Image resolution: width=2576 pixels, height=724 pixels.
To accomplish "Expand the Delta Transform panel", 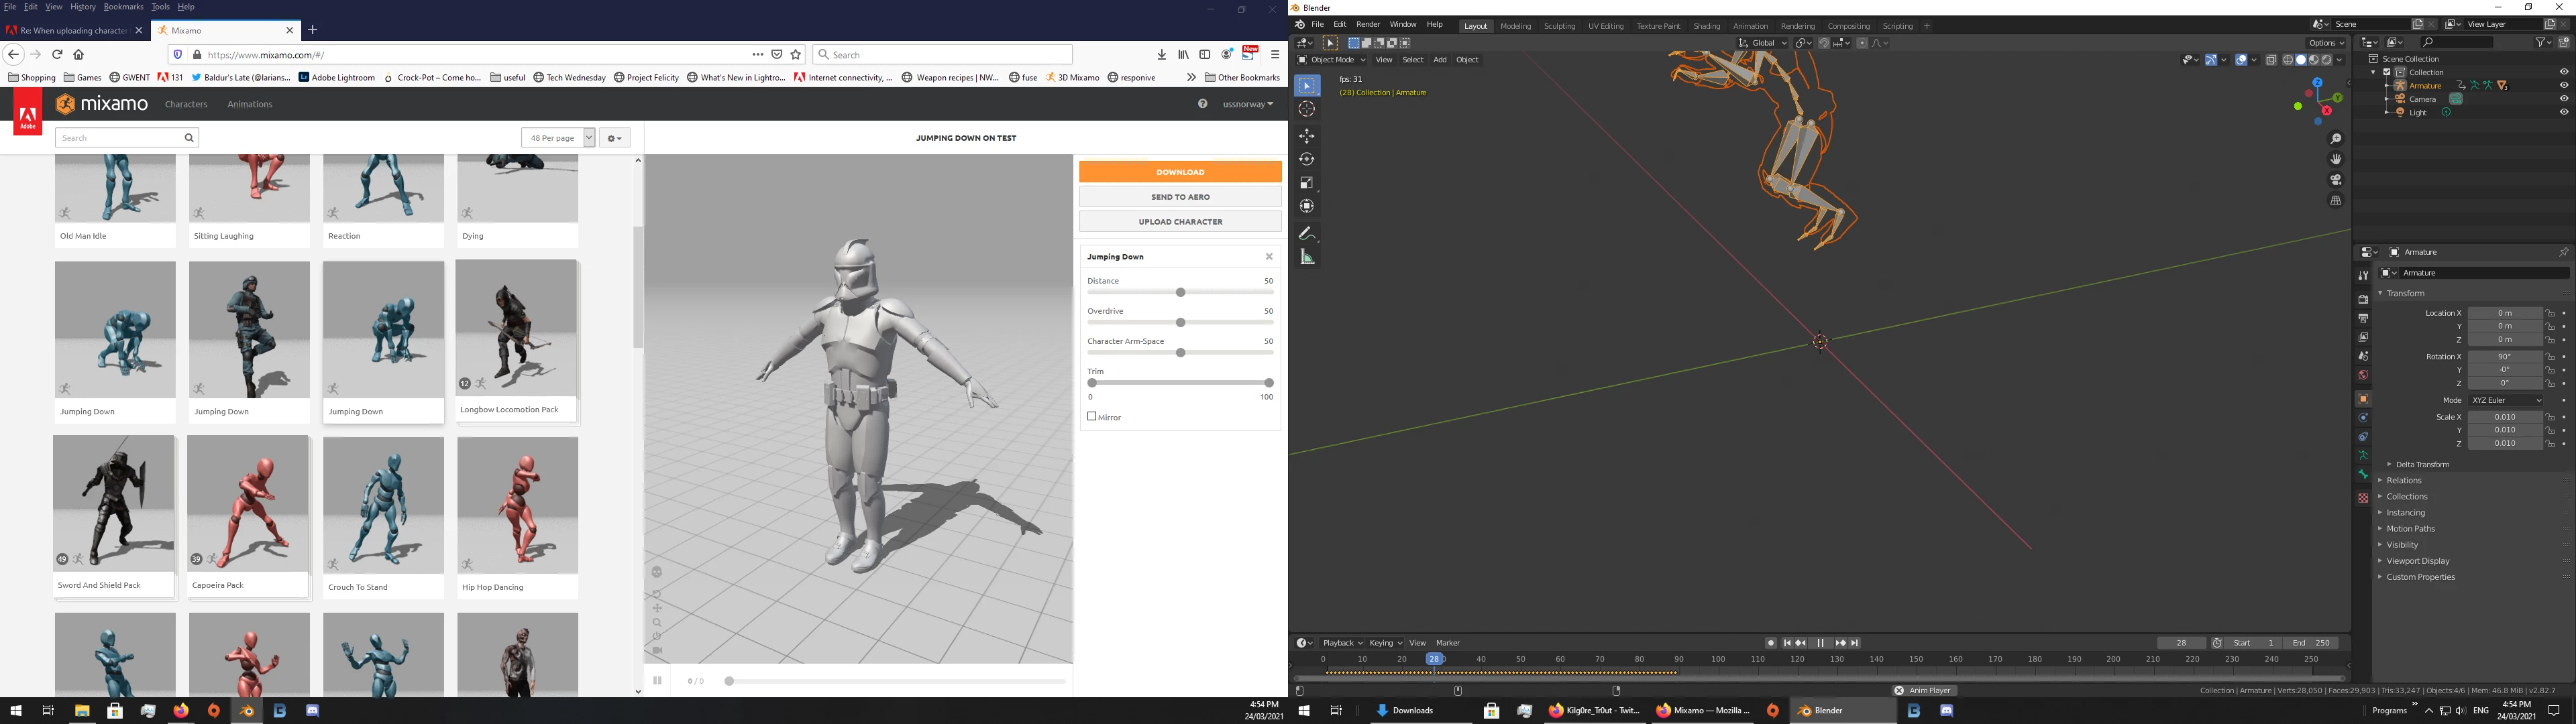I will (x=2422, y=464).
